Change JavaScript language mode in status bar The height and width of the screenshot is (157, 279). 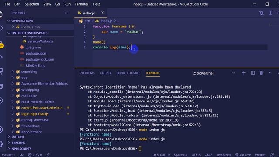coord(223,155)
